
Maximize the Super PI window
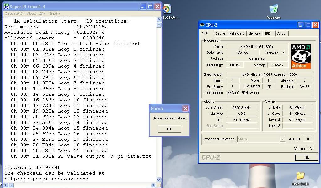[150, 7]
